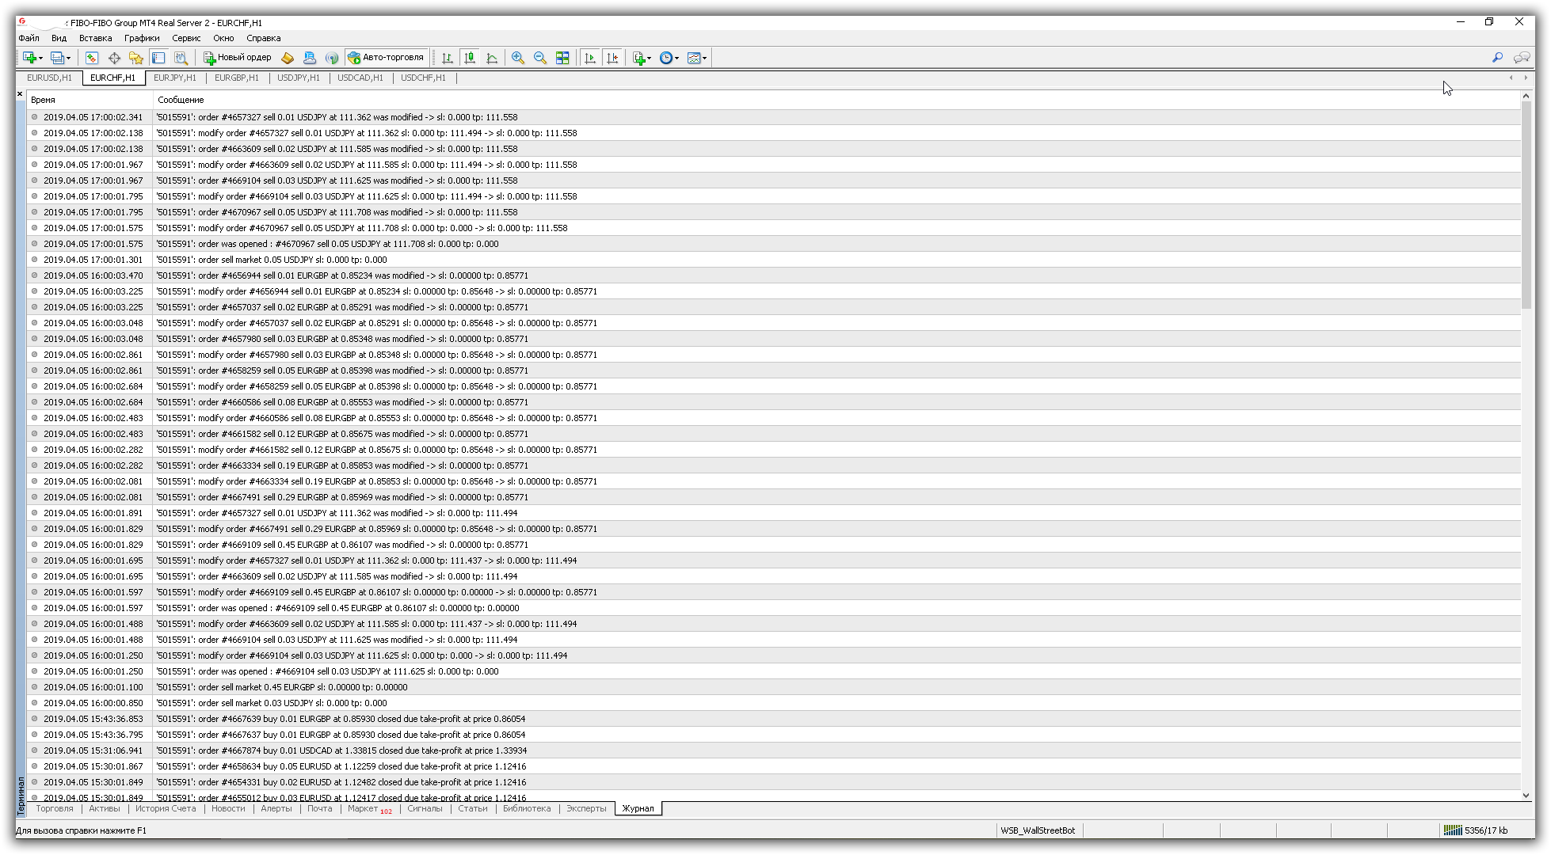1551x855 pixels.
Task: Open MetaEditor from the yellow book icon
Action: (288, 58)
